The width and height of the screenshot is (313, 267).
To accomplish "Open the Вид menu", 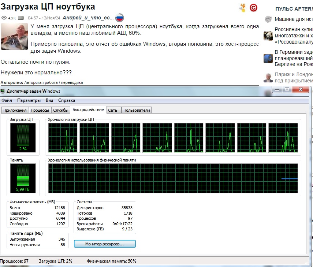I will [x=49, y=100].
